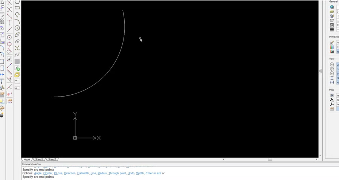Choose the Width option link
Viewport: 339px width, 180px height.
(x=140, y=173)
